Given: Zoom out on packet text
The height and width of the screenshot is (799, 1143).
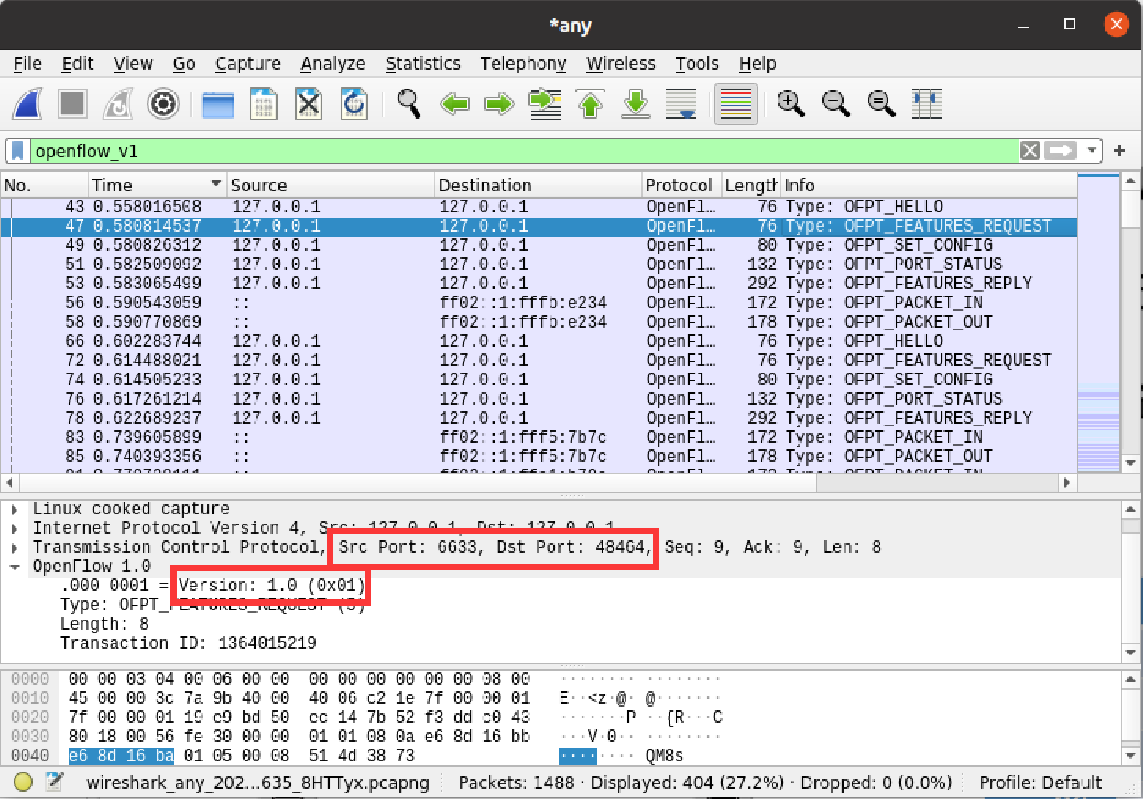Looking at the screenshot, I should [836, 103].
